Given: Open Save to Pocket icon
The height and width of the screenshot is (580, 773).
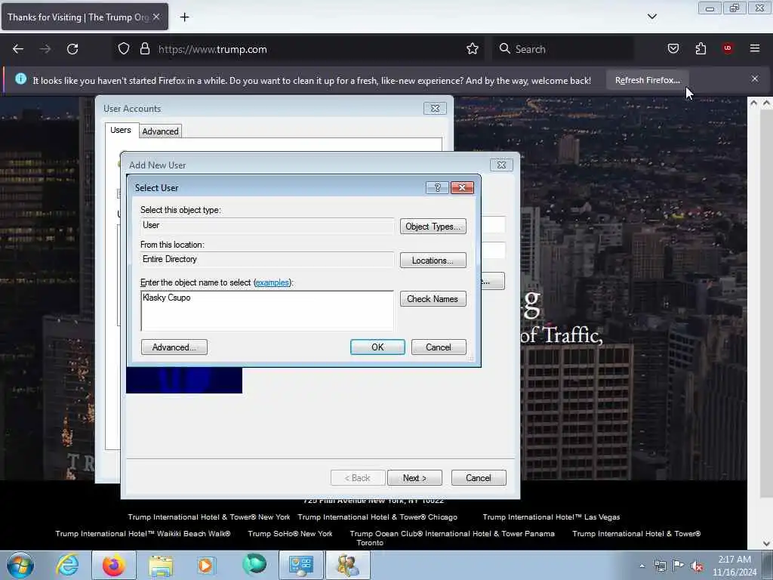Looking at the screenshot, I should pos(673,48).
